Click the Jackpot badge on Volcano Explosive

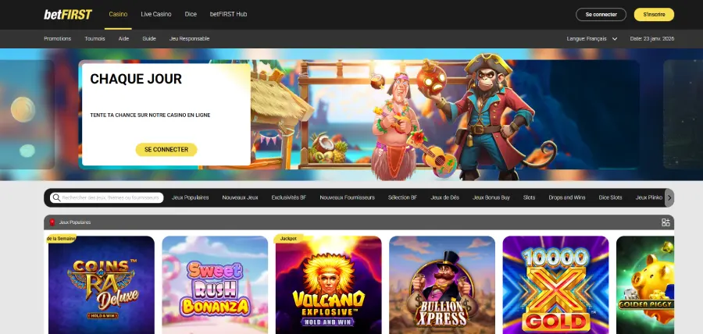pyautogui.click(x=288, y=239)
